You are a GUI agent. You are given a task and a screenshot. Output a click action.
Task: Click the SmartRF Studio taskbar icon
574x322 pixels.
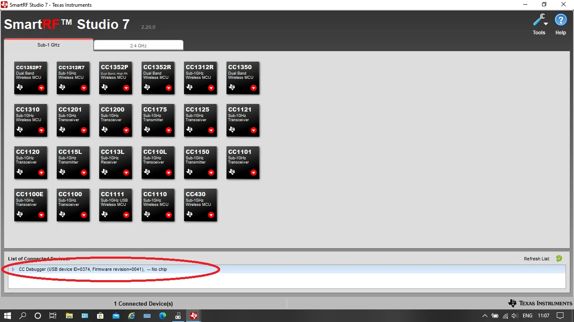(x=194, y=316)
